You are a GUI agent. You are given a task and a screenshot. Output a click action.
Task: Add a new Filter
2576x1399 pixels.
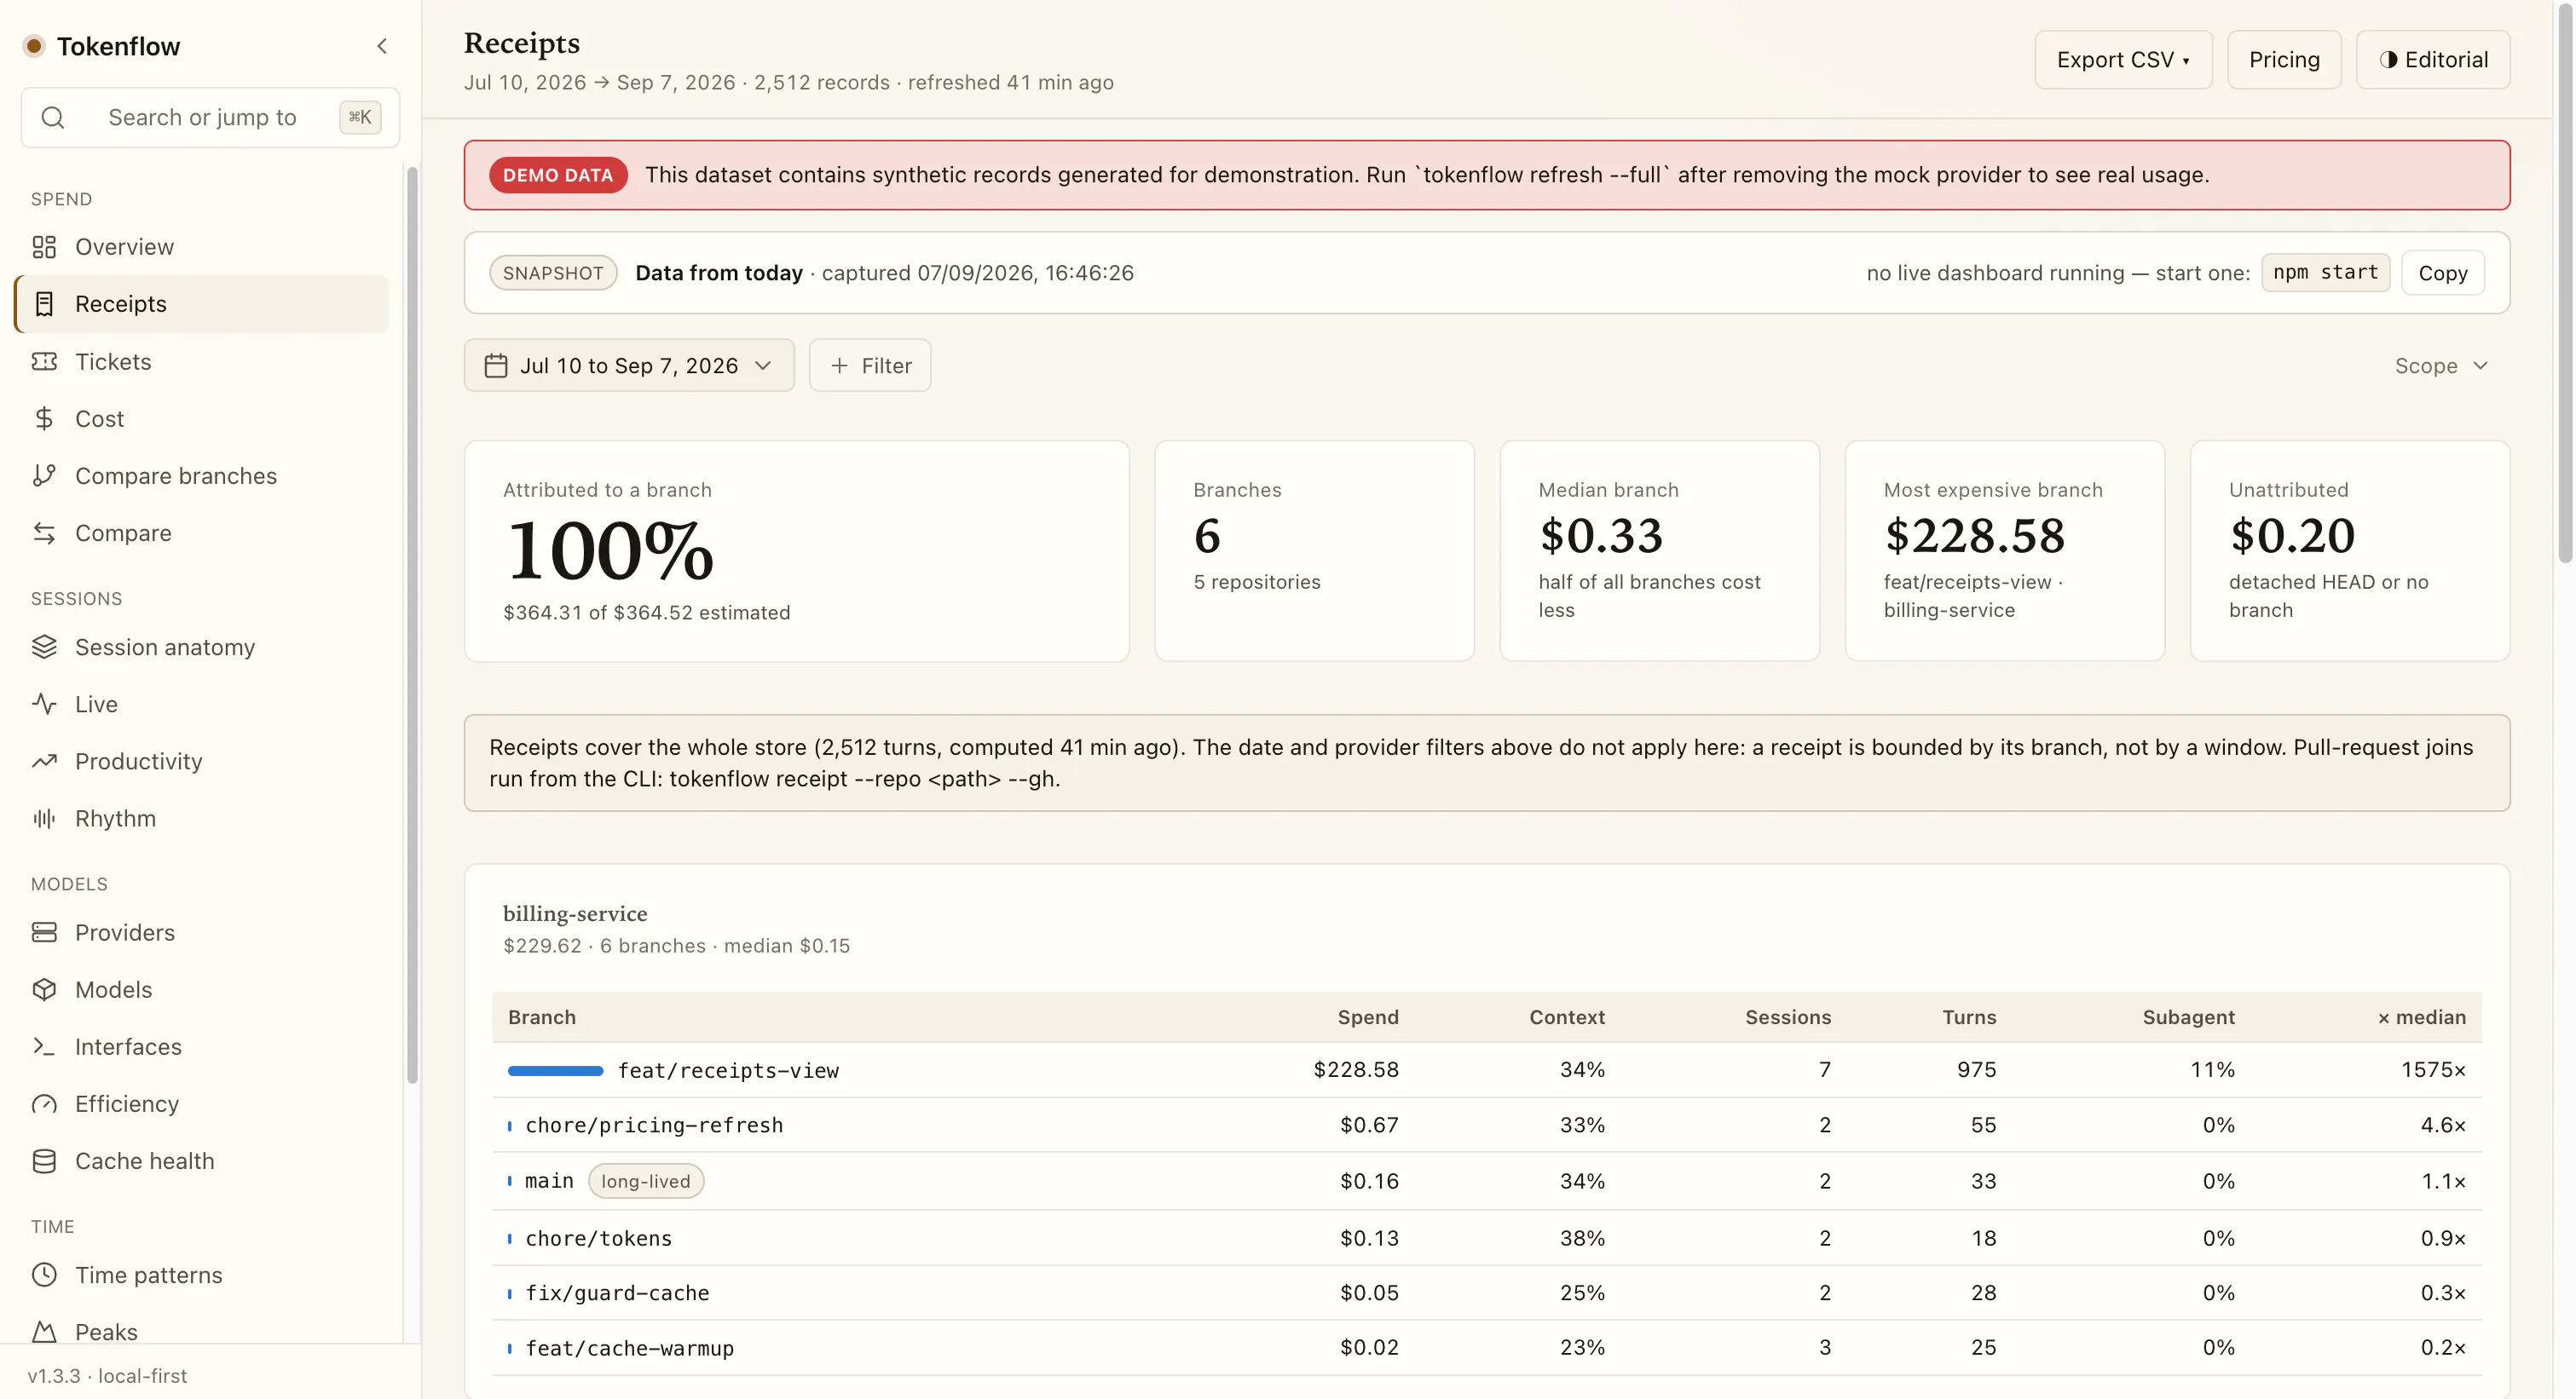coord(870,365)
